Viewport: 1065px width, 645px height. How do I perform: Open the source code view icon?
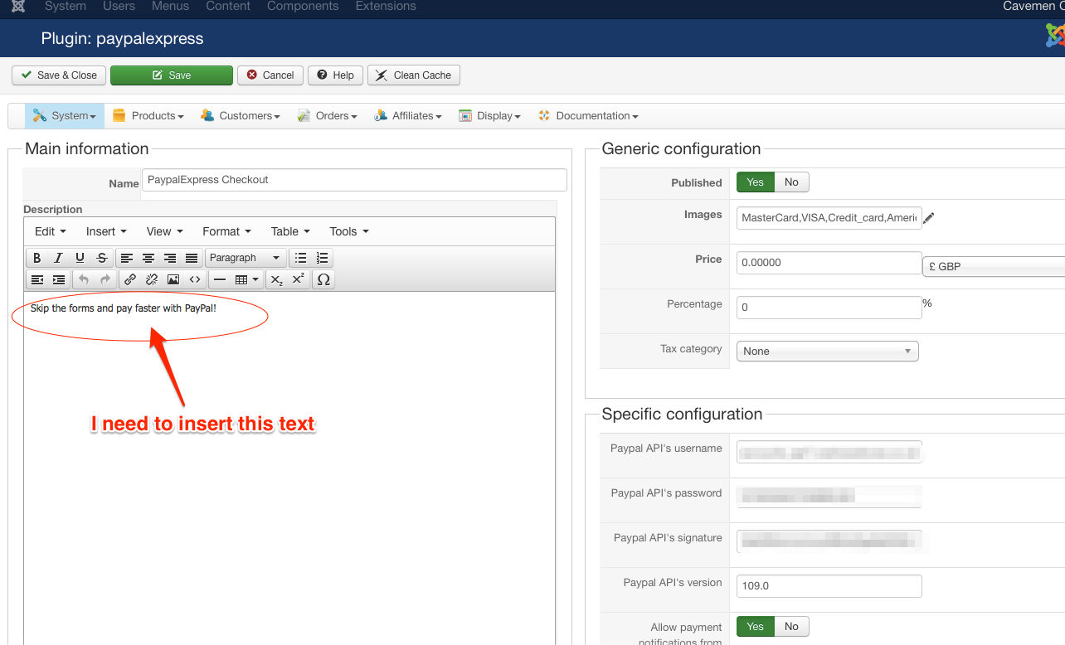tap(195, 279)
